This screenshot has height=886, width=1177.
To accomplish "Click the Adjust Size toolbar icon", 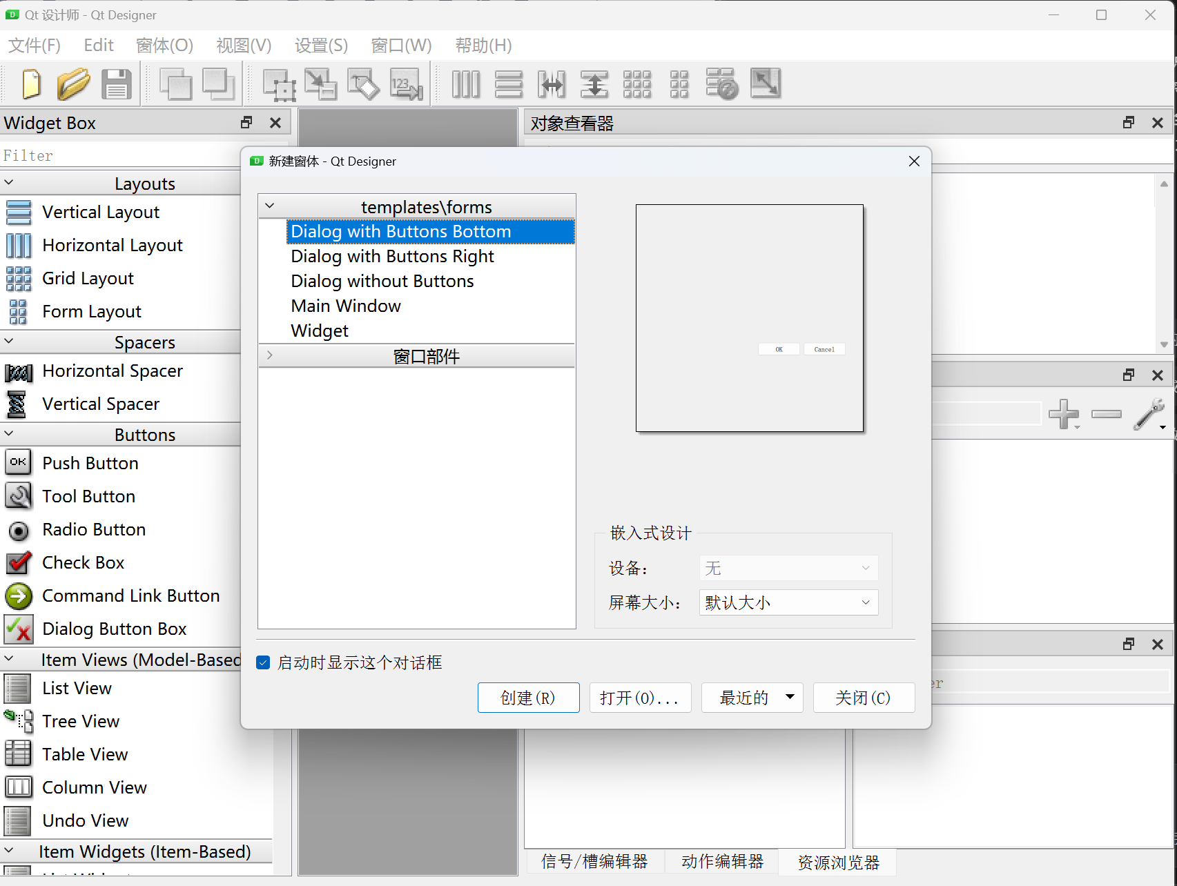I will [x=766, y=84].
